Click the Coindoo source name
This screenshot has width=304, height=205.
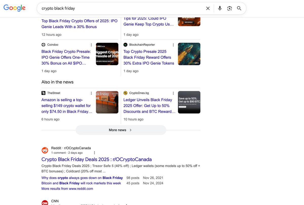coord(53,45)
